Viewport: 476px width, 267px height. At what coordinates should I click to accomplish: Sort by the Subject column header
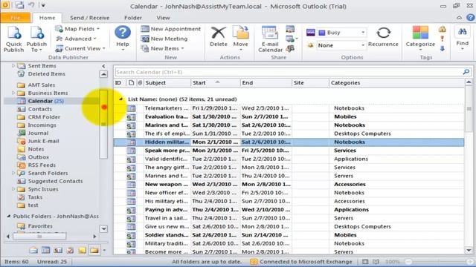[x=167, y=82]
